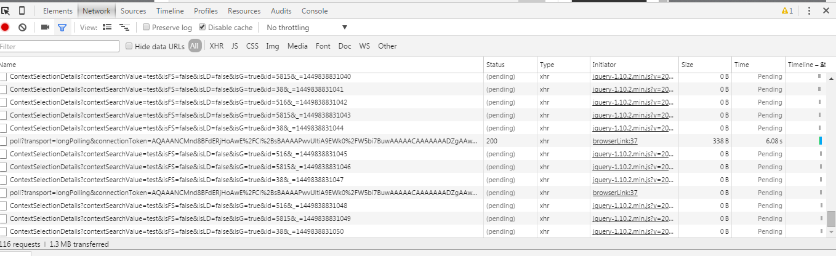Open the browserLink:37 initiator link
The height and width of the screenshot is (256, 836).
coord(615,141)
